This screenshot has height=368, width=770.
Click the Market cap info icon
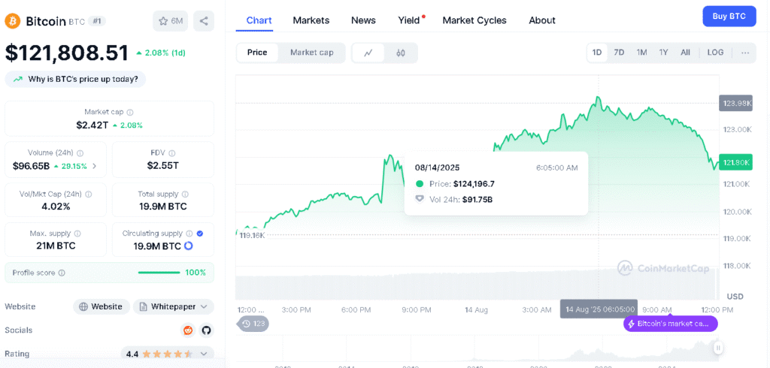point(130,112)
